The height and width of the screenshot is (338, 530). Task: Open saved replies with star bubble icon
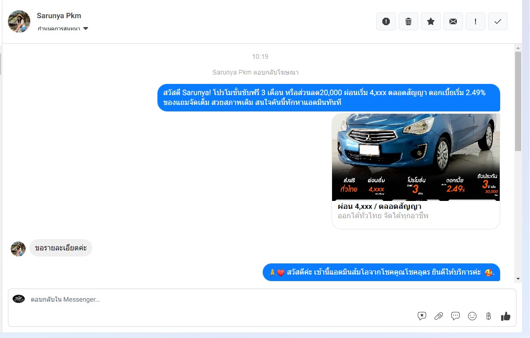(x=422, y=316)
